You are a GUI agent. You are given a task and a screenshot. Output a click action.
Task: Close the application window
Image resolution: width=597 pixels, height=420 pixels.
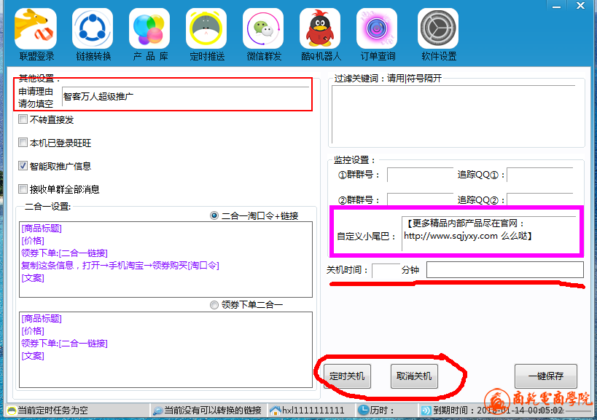580,6
